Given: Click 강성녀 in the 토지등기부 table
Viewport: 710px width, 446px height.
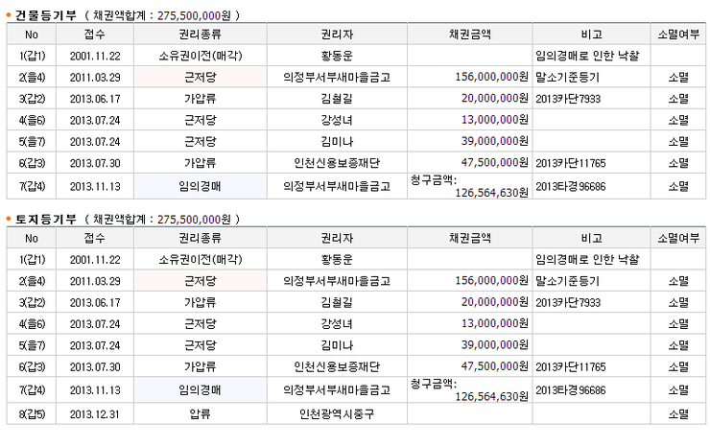Looking at the screenshot, I should pyautogui.click(x=337, y=324).
